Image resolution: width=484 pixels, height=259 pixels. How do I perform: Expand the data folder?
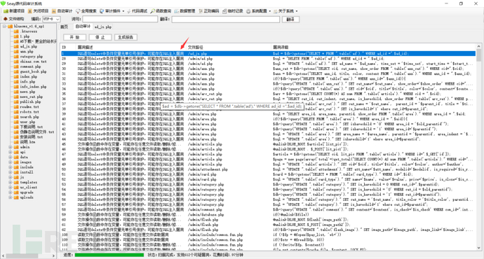pos(11,157)
